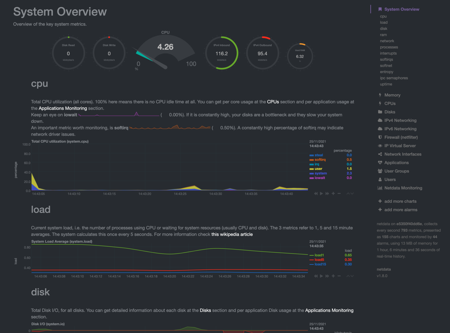Click the yellow user color swatch
This screenshot has width=450, height=333.
(311, 169)
